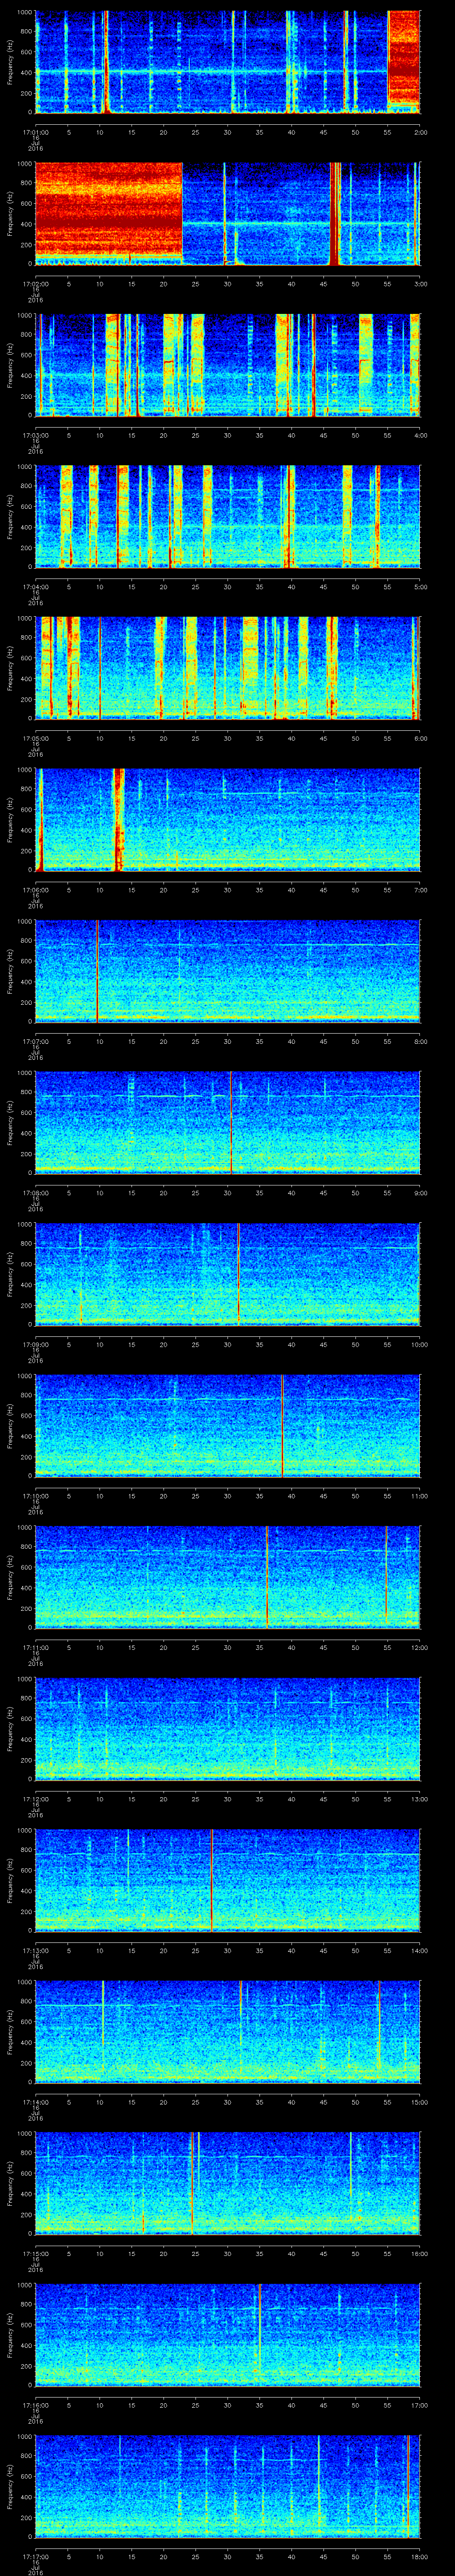Viewport: 455px width, 2576px height.
Task: Open the spectrogram panel starting at 17:03:00
Action: [227, 365]
